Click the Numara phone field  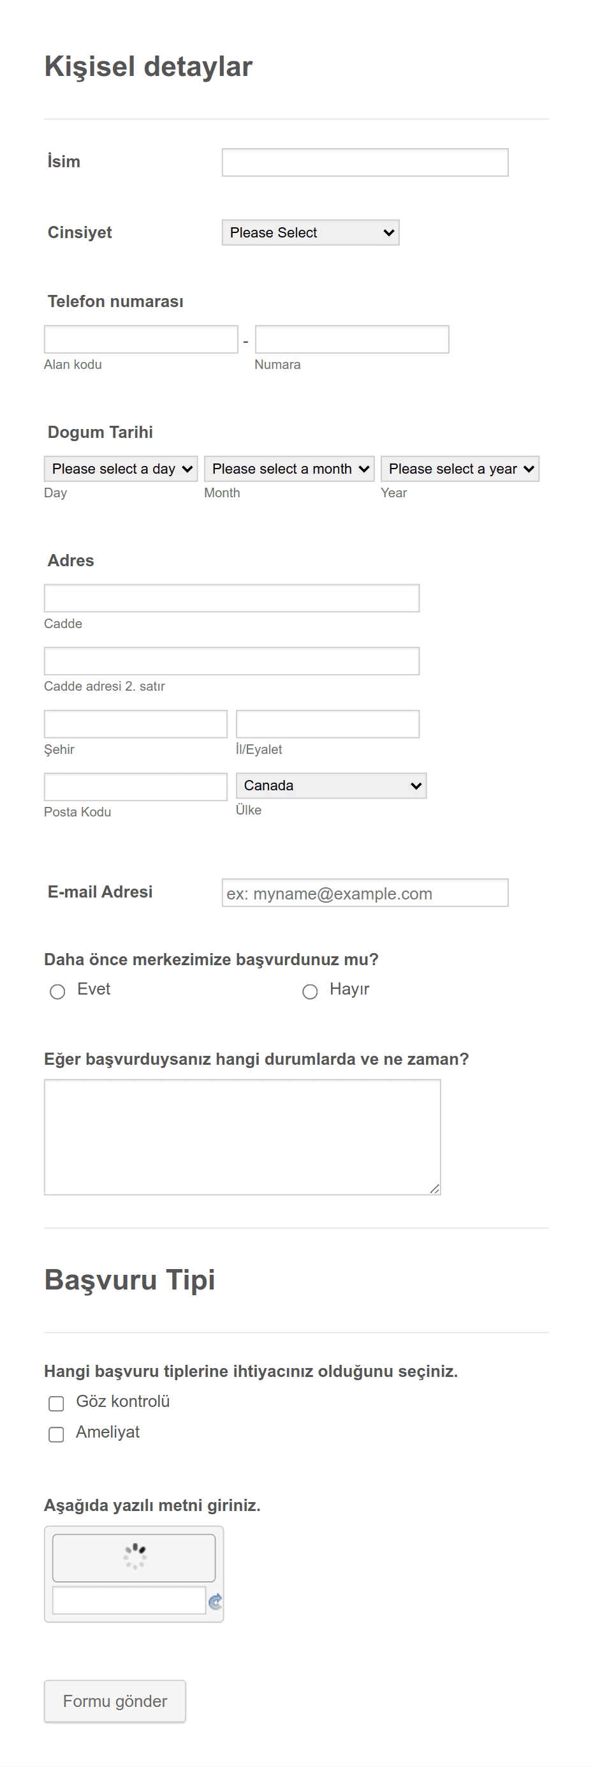[x=353, y=340]
